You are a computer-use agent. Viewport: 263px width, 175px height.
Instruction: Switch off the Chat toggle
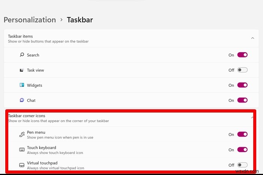coord(242,100)
